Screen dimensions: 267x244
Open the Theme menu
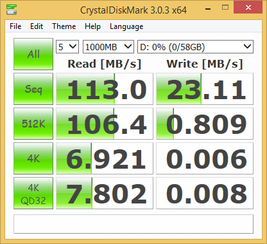click(64, 26)
